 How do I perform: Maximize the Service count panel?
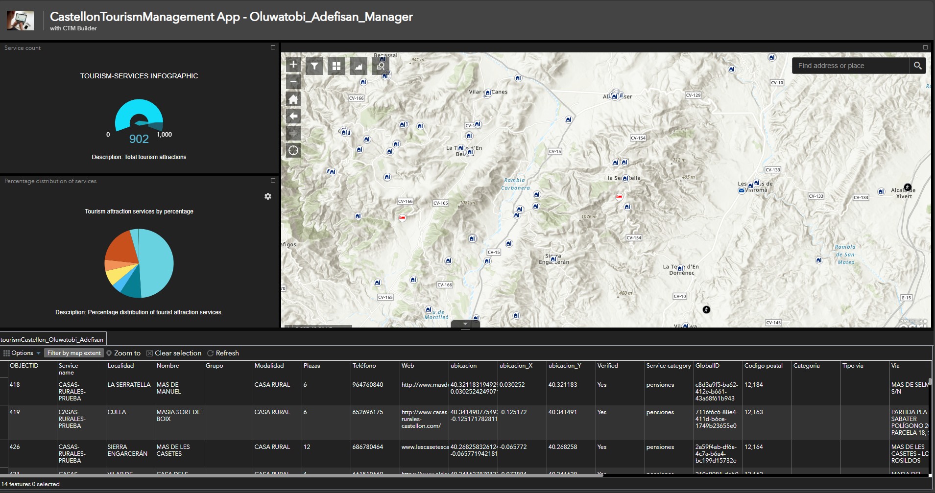coord(273,47)
